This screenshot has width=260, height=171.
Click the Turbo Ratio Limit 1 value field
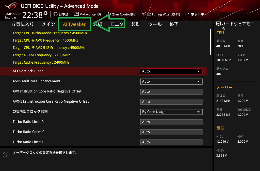click(171, 142)
